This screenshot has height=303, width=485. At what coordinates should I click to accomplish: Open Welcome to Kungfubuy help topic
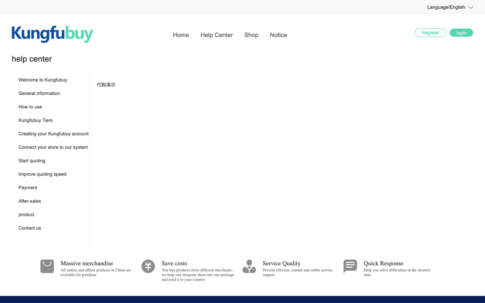[x=43, y=80]
